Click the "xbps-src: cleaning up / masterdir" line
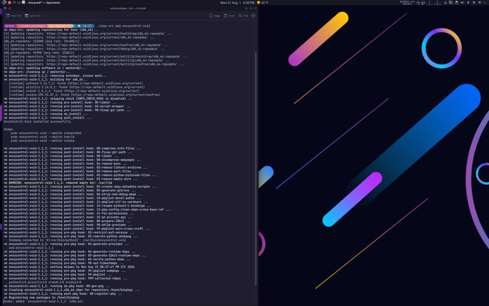489x306 pixels. 37,72
